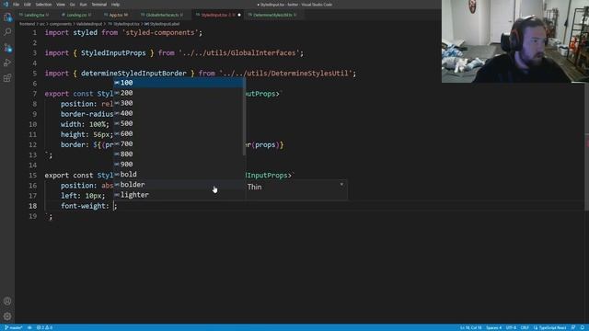Click the suggestion list scrollbar
Viewport: 589px width, 331px height.
(x=245, y=117)
